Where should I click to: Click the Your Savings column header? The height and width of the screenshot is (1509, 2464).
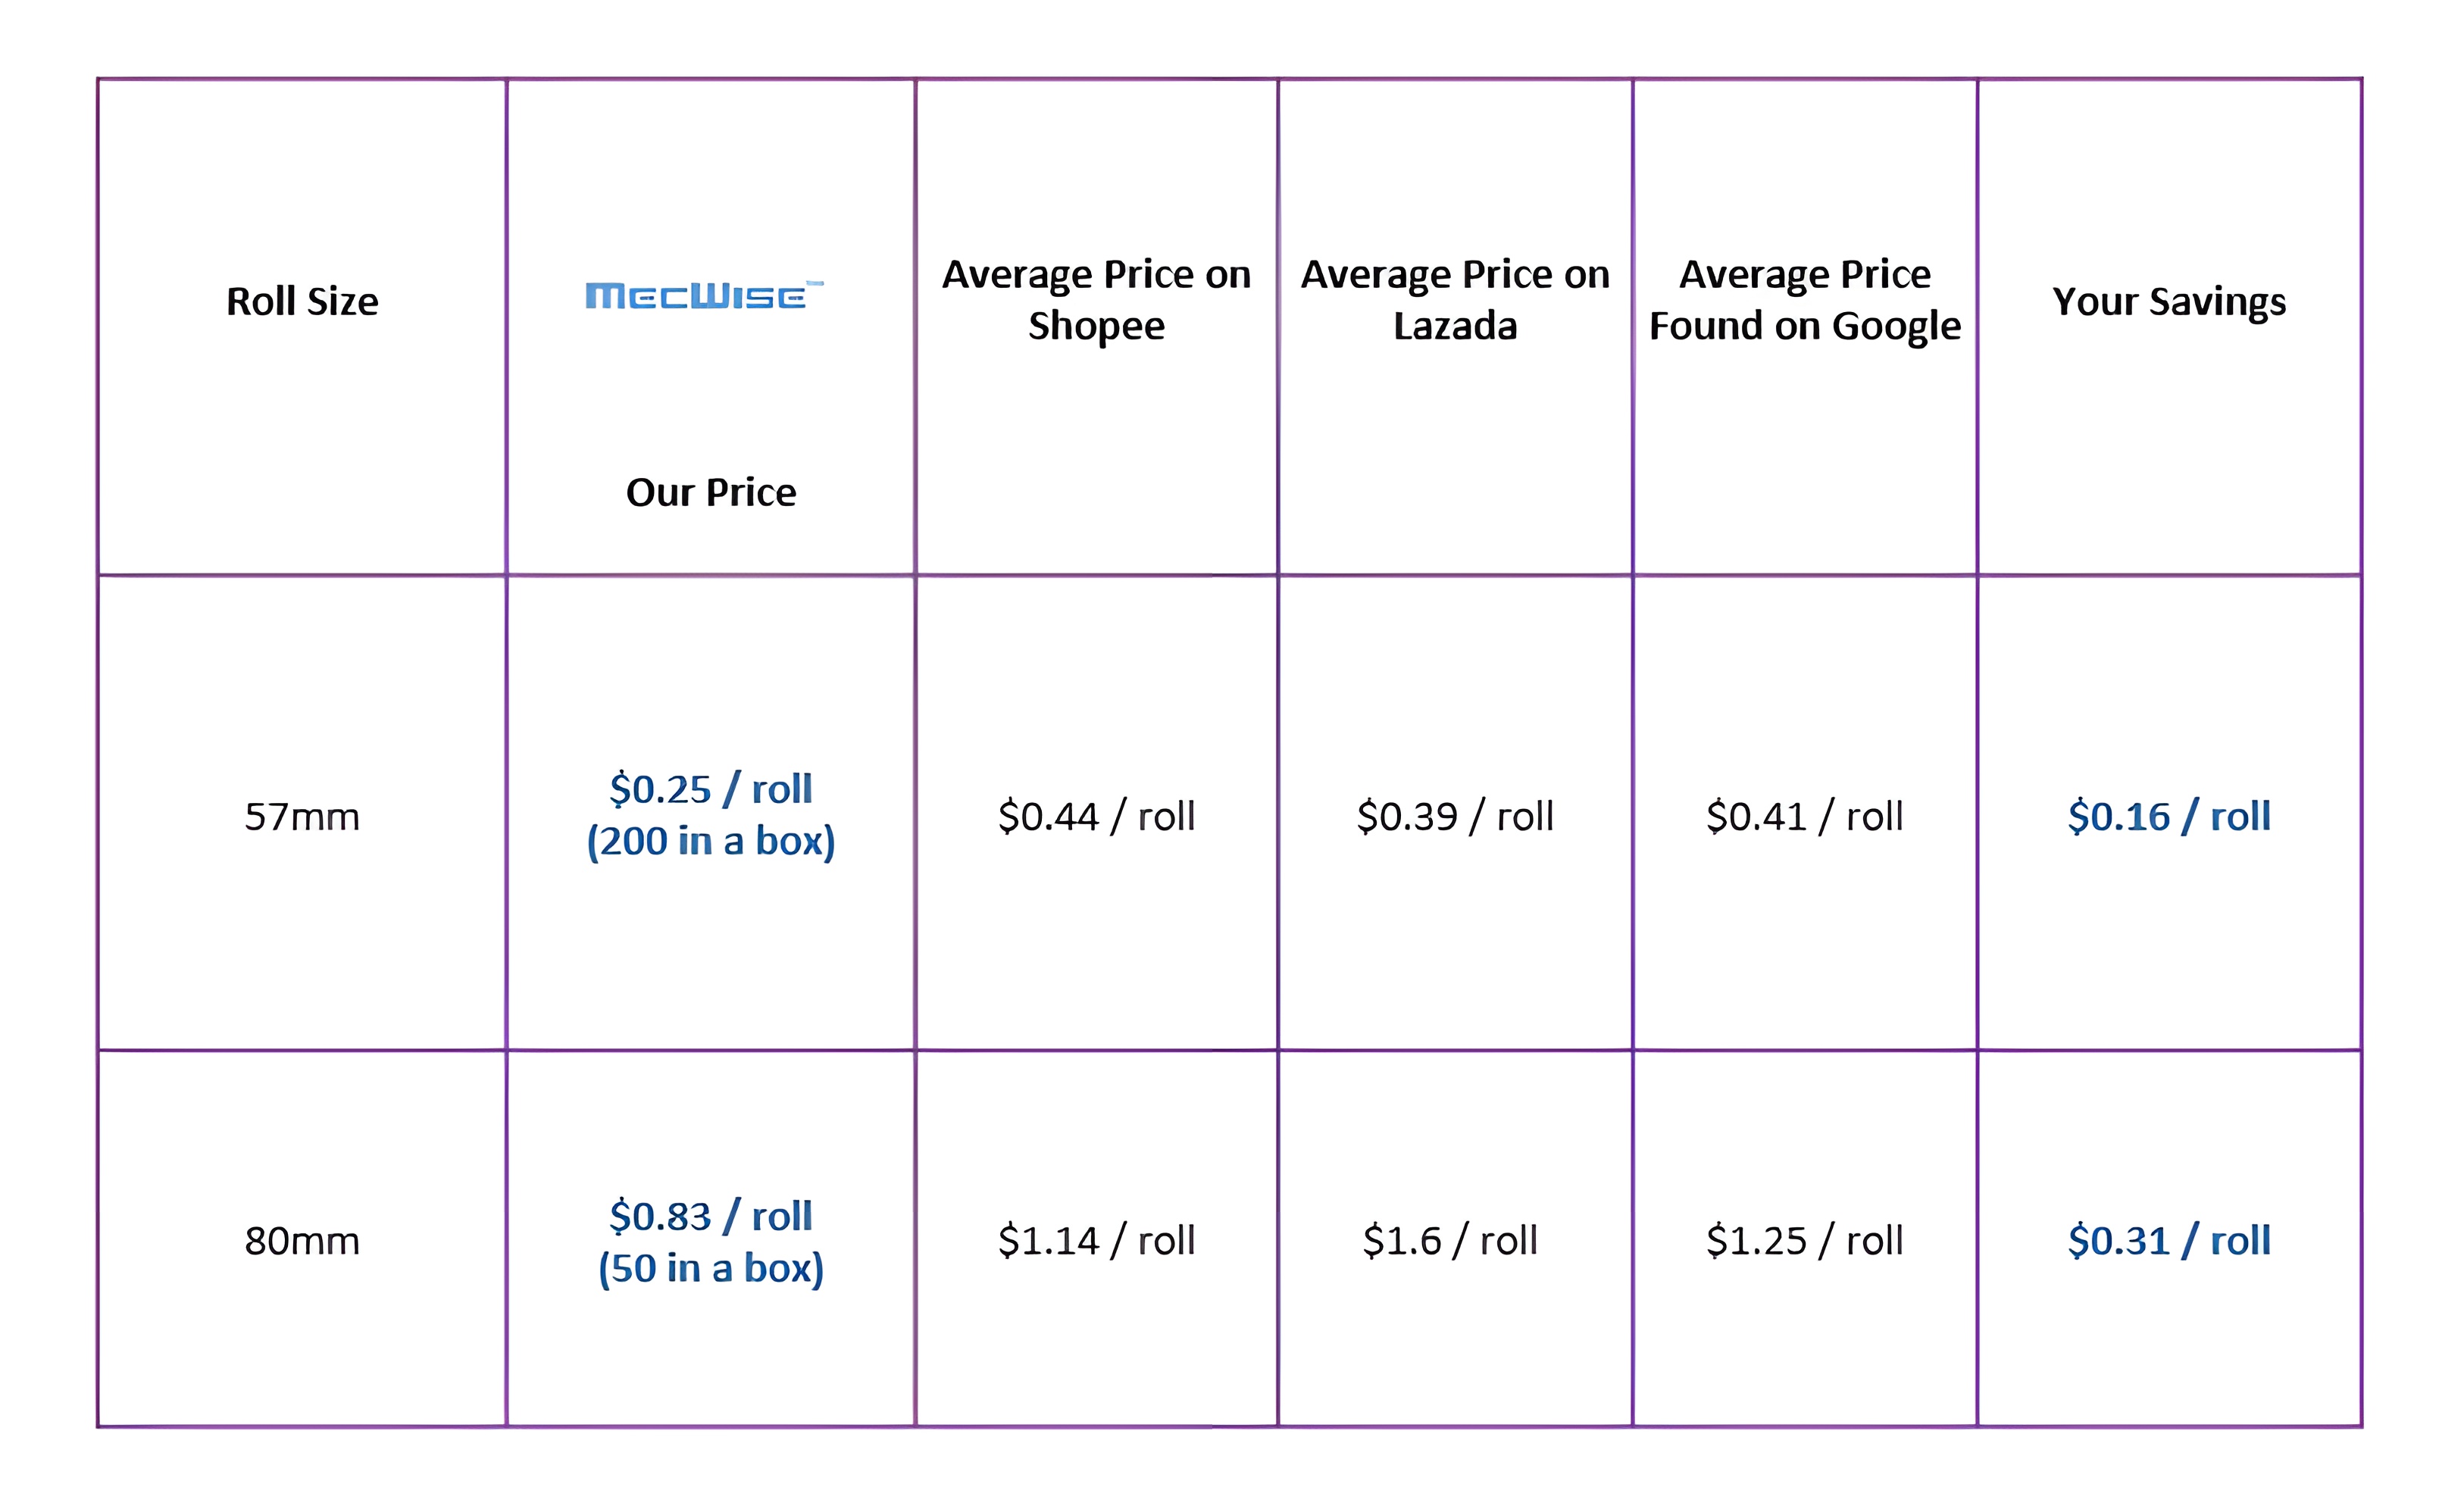point(2169,302)
